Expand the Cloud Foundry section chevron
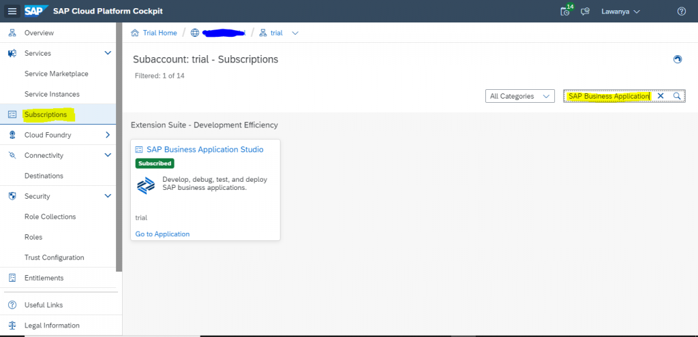This screenshot has width=698, height=337. click(107, 135)
